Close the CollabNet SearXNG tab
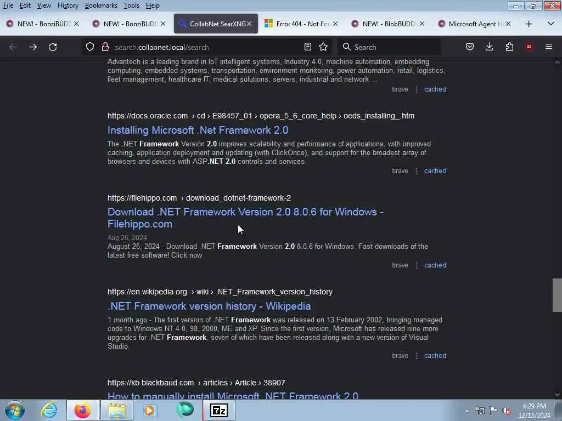Image resolution: width=562 pixels, height=421 pixels. tap(249, 24)
